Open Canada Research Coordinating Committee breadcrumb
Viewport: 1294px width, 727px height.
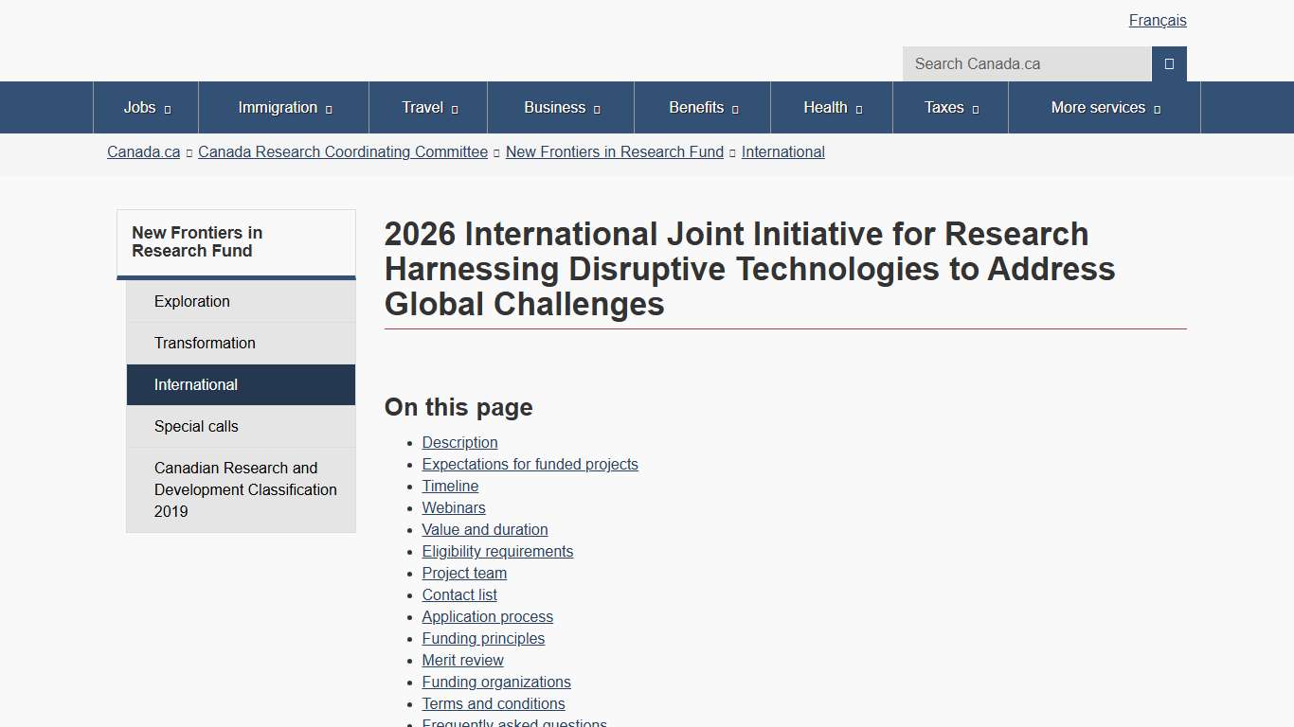coord(343,151)
